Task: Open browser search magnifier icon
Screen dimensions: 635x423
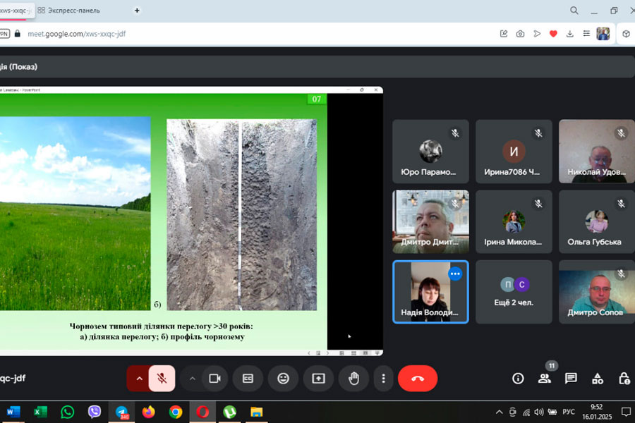Action: pos(574,11)
